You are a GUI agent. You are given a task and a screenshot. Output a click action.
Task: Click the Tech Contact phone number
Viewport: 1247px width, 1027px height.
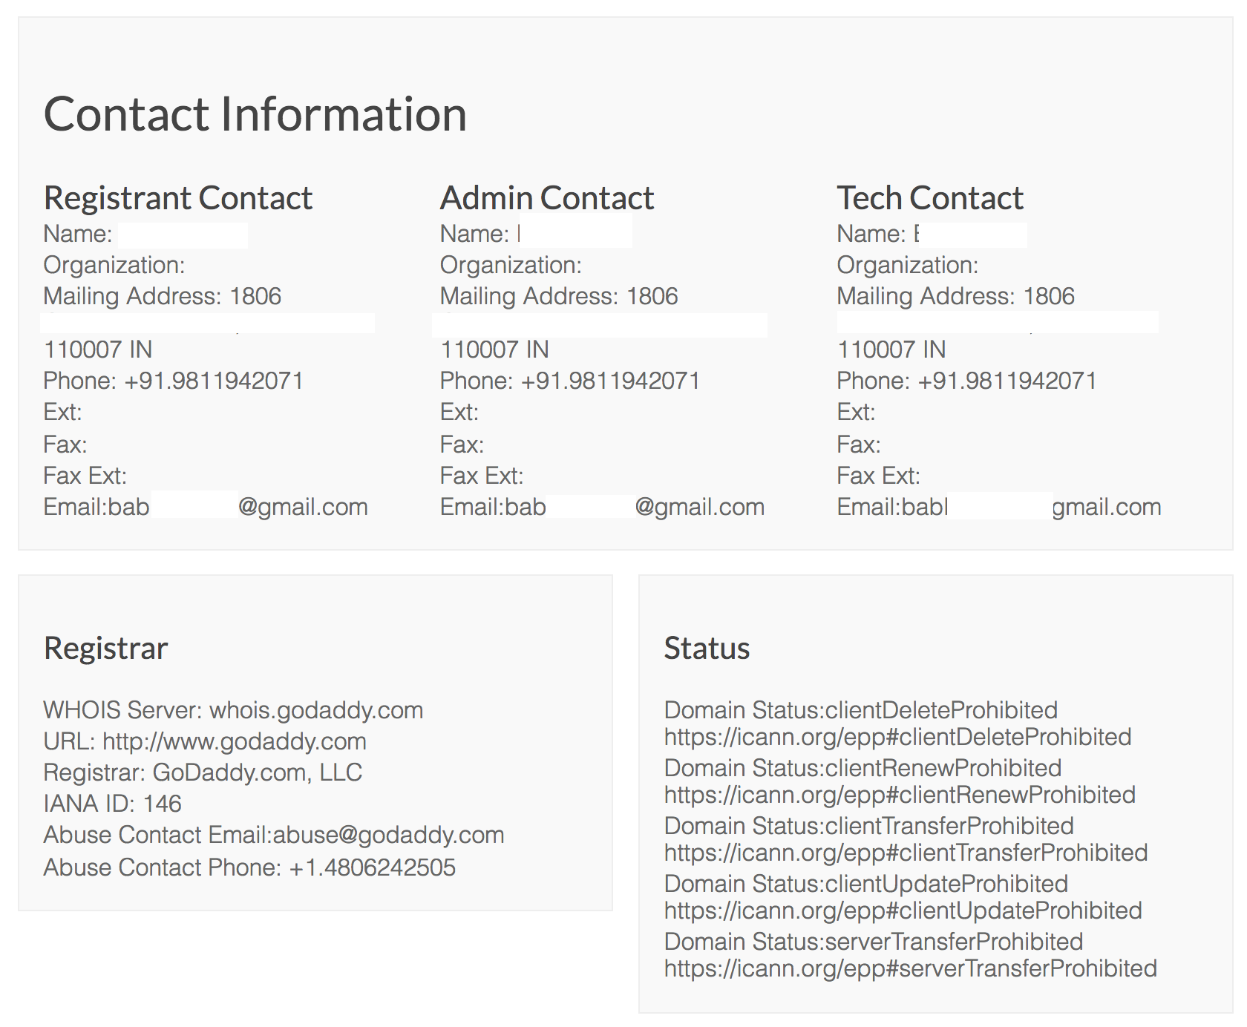point(1007,381)
